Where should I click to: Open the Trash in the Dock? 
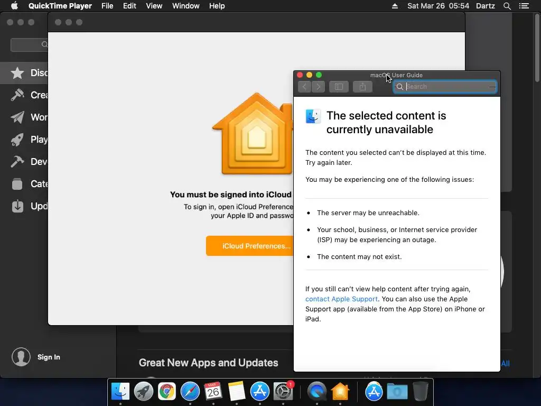(x=420, y=391)
